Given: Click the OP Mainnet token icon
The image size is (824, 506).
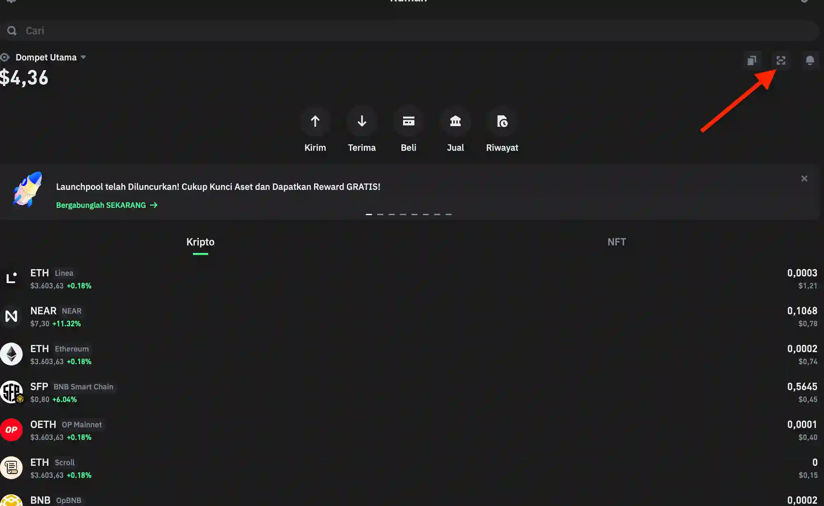Looking at the screenshot, I should pos(11,430).
